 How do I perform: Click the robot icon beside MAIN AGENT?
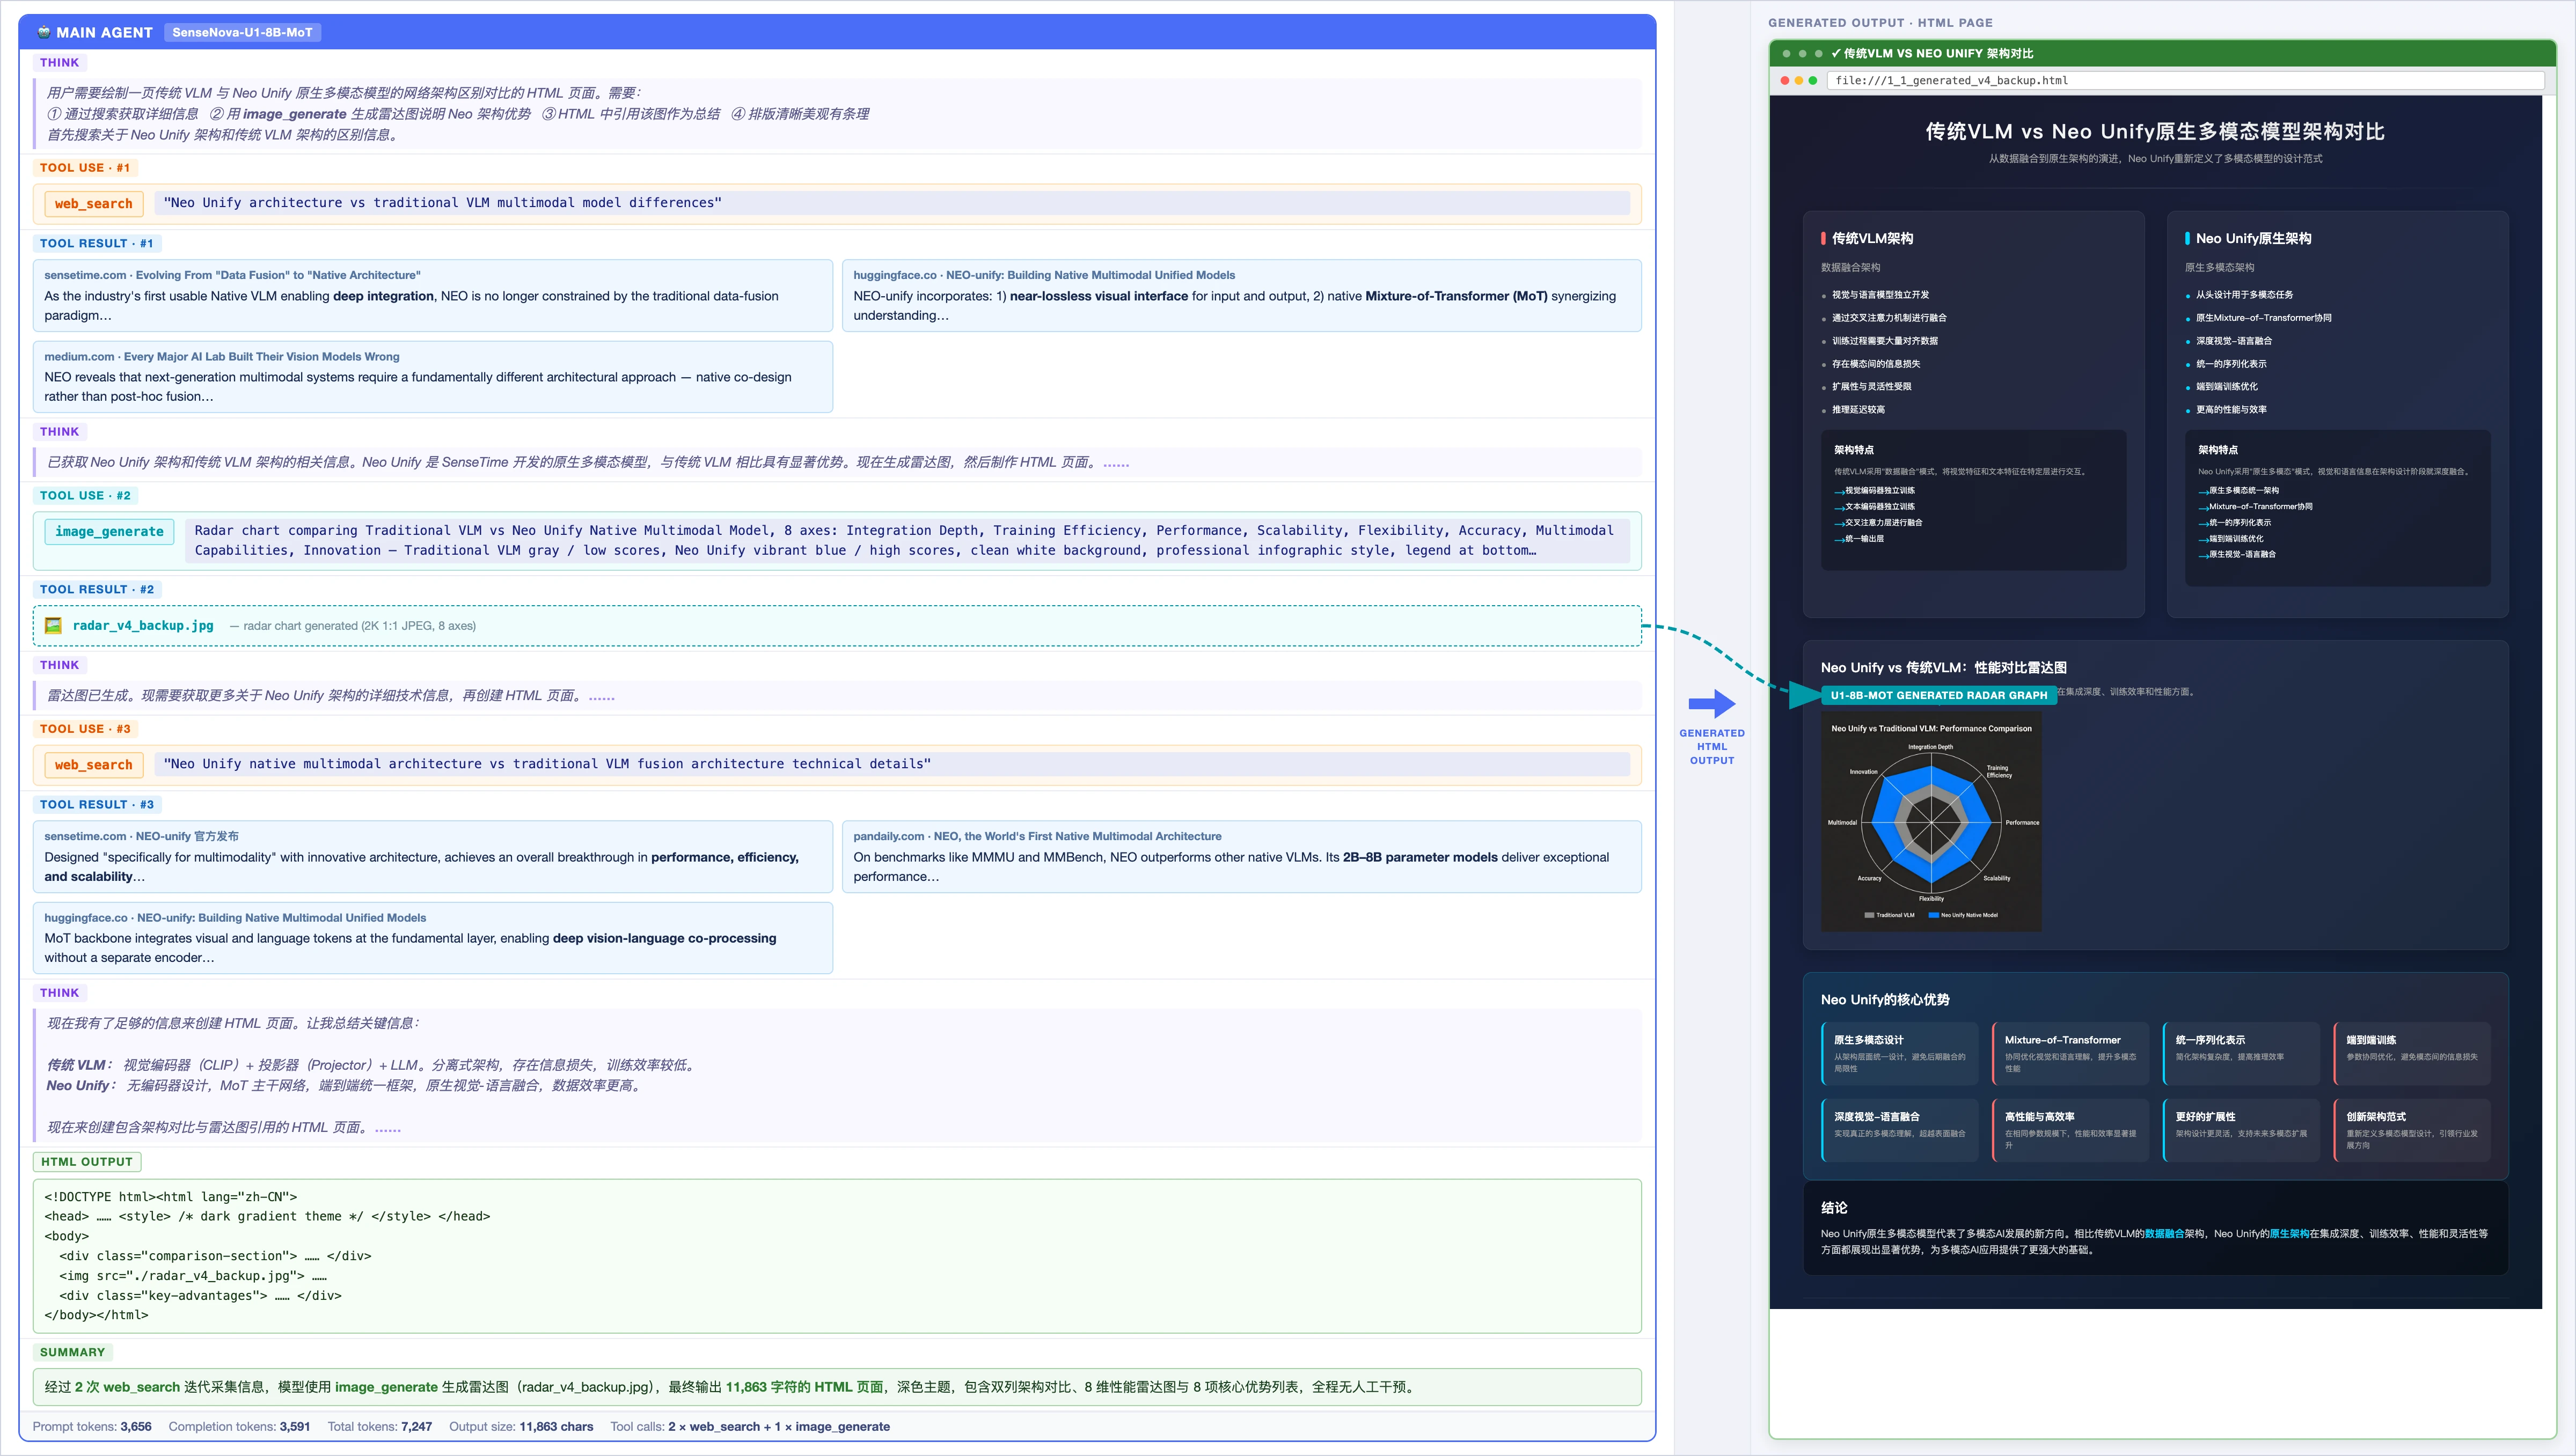click(x=43, y=32)
